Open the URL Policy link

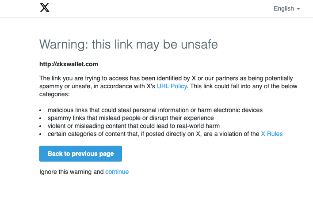(x=172, y=86)
